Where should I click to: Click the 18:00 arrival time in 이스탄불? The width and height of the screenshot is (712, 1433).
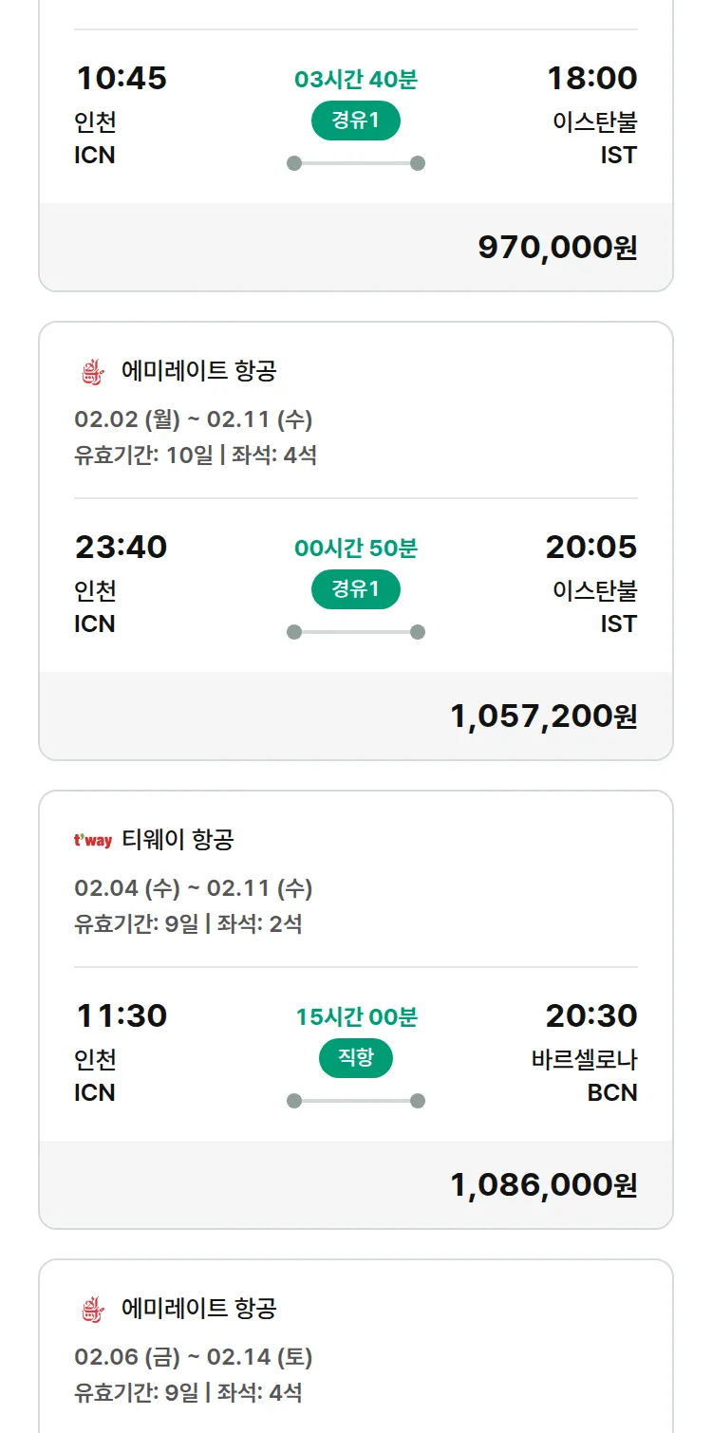pos(591,78)
